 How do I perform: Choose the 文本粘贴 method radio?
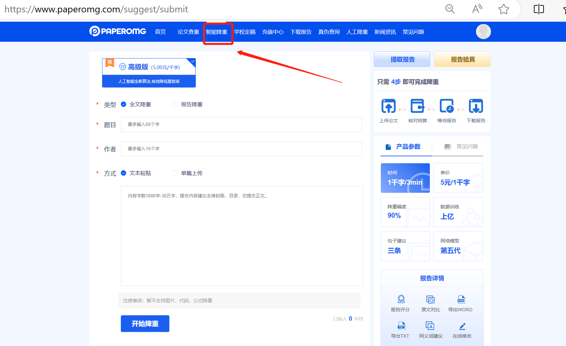[124, 173]
